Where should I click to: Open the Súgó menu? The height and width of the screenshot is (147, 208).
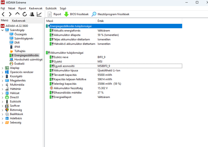pyautogui.click(x=63, y=8)
